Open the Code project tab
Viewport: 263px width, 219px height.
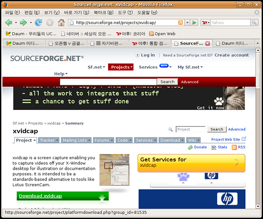pyautogui.click(x=124, y=140)
